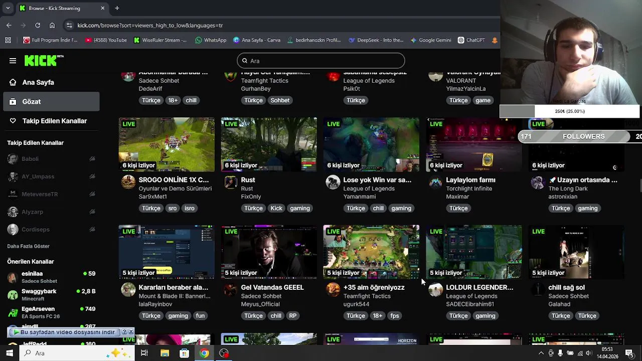Close the download video overlay bar
The image size is (642, 361).
tap(131, 332)
